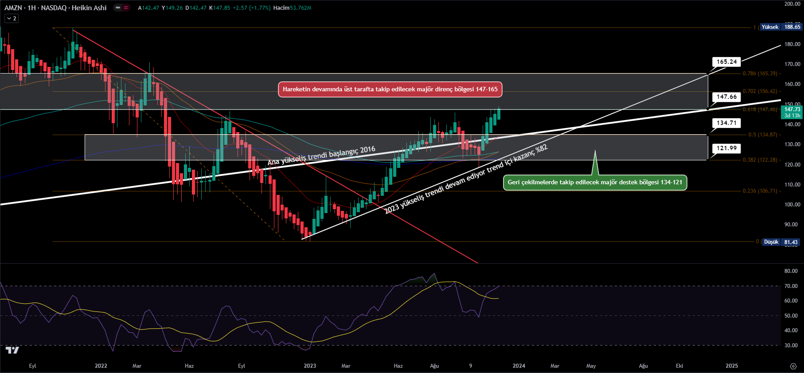Click the 70.00 level on the RSI scale
Image resolution: width=804 pixels, height=373 pixels.
[791, 286]
